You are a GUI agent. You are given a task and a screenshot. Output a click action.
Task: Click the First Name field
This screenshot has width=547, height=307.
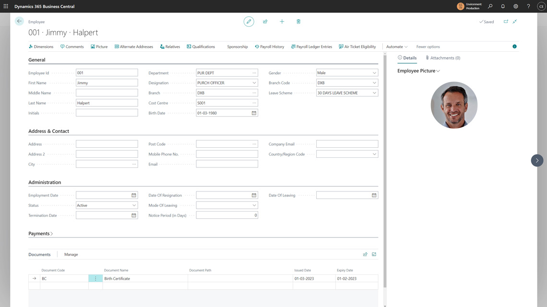coord(107,83)
